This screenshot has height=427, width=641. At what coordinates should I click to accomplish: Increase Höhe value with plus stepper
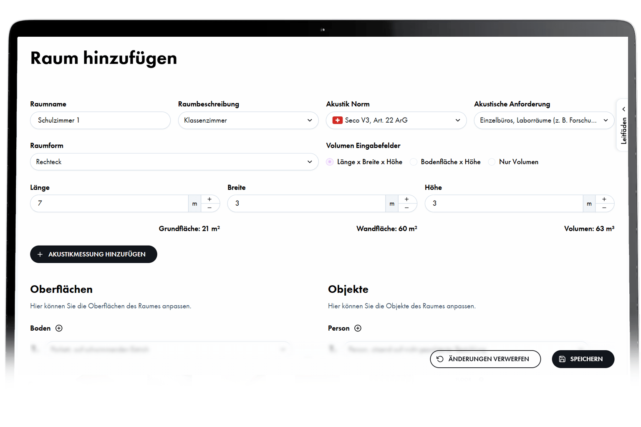(x=604, y=199)
